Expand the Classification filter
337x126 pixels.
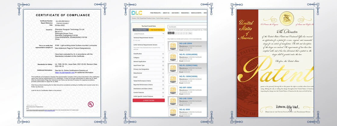coord(163,54)
